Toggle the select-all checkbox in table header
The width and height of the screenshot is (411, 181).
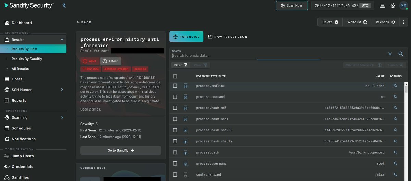pos(175,76)
